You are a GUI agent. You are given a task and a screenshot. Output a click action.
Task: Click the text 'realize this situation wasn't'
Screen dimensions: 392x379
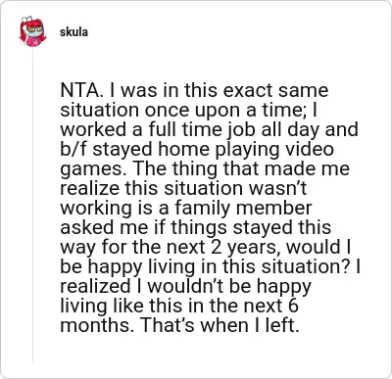pyautogui.click(x=183, y=188)
